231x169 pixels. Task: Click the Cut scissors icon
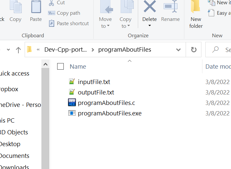pyautogui.click(x=52, y=3)
